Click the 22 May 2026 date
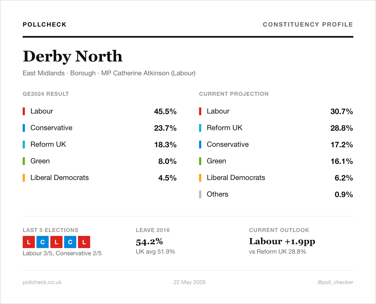Screen dimensions: 376x304 tap(189, 282)
